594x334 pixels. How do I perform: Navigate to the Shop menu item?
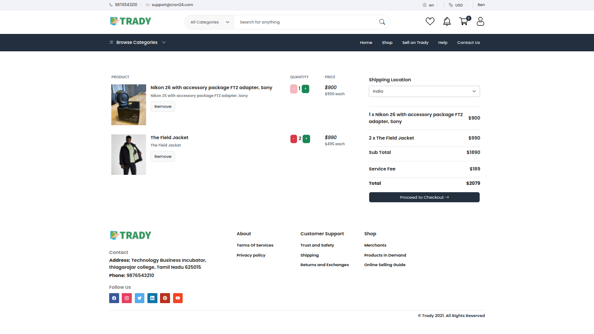(x=387, y=42)
